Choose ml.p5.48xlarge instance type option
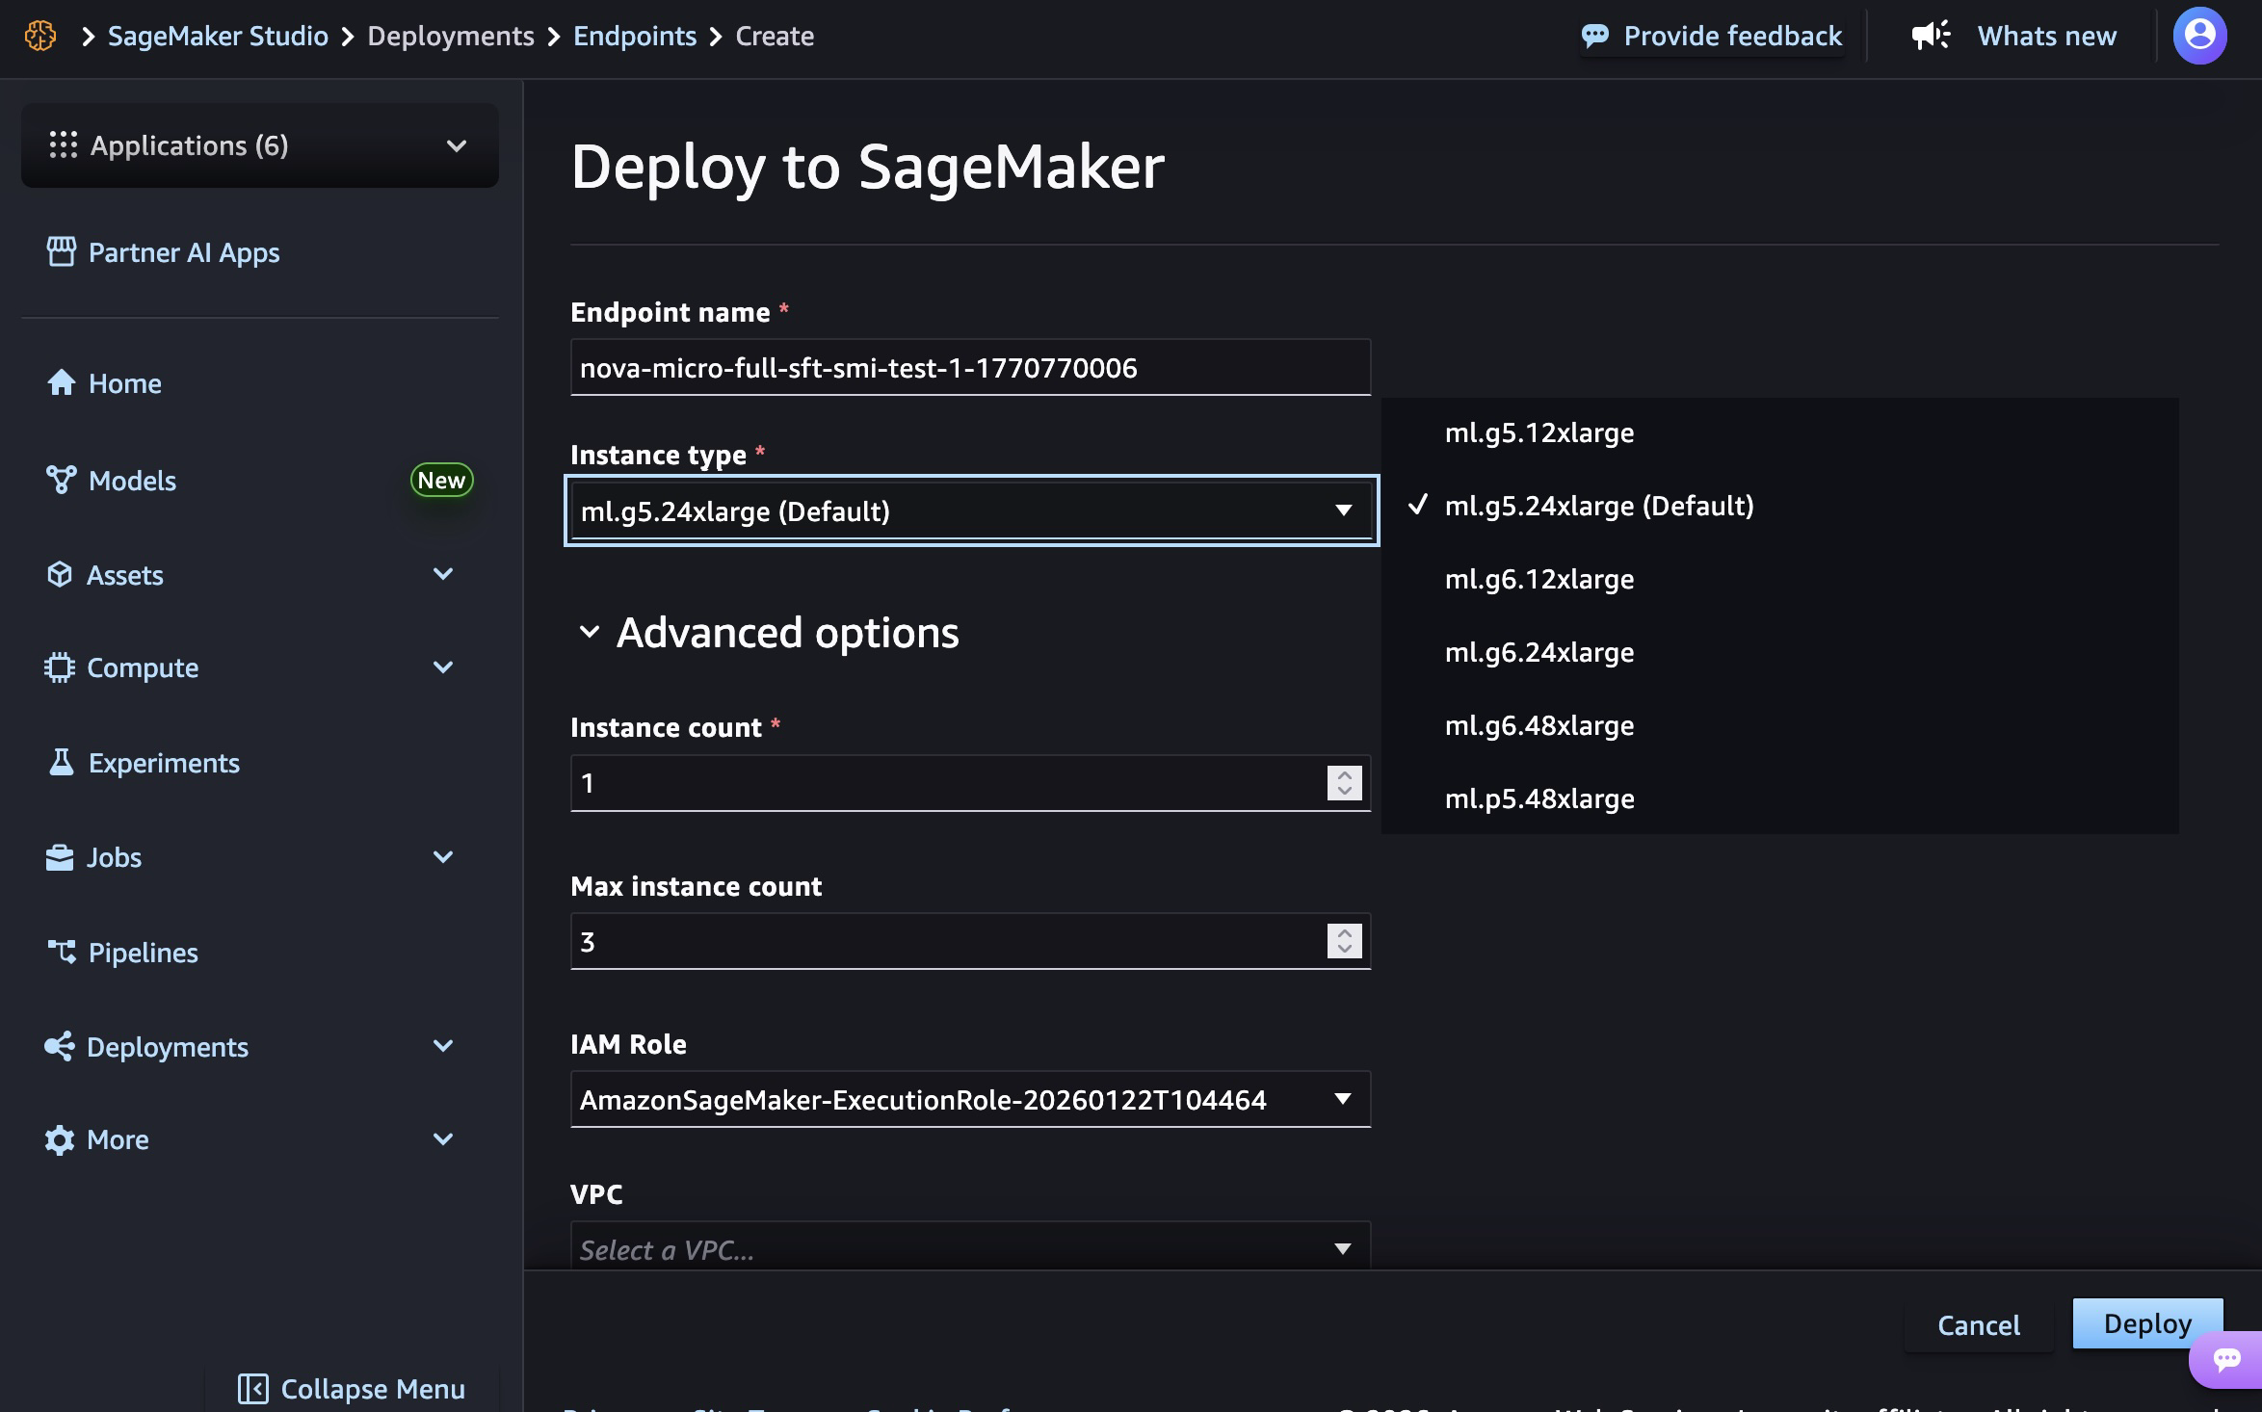The height and width of the screenshot is (1412, 2262). [1539, 798]
